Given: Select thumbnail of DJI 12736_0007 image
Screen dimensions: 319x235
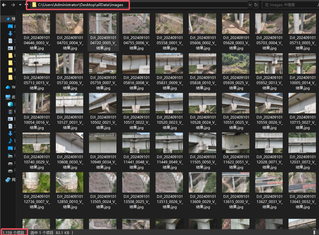Looking at the screenshot, I should coord(36,182).
